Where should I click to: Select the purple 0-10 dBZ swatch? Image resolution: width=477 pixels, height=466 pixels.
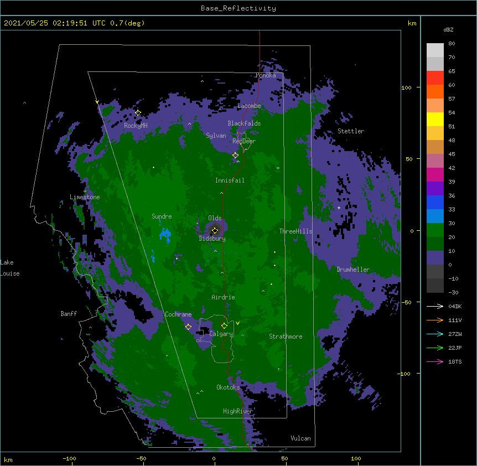[x=435, y=258]
